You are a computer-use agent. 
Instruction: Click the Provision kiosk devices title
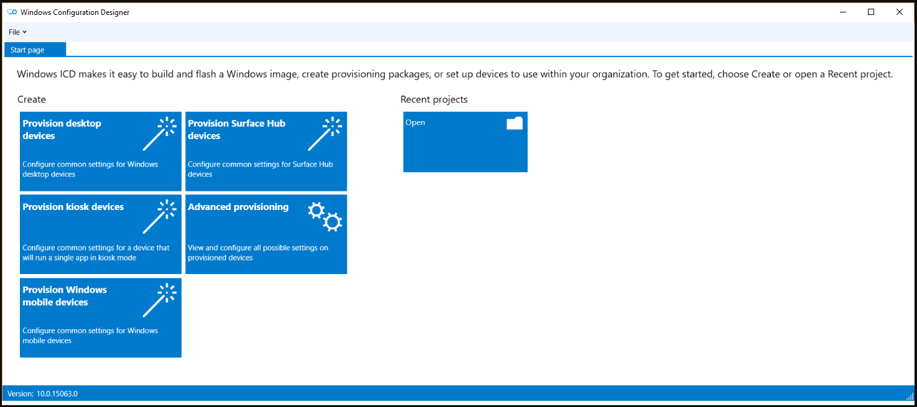tap(73, 207)
